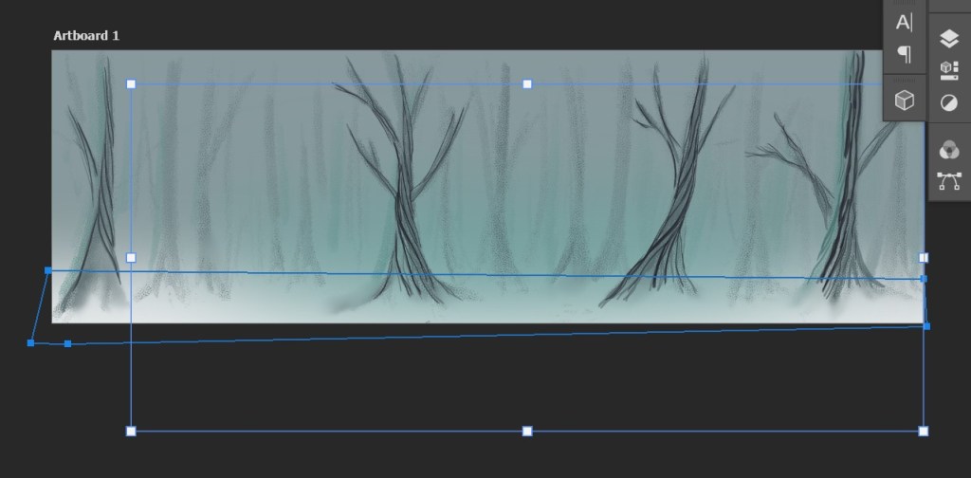Open the Paragraph panel icon
The height and width of the screenshot is (478, 971).
click(x=905, y=54)
